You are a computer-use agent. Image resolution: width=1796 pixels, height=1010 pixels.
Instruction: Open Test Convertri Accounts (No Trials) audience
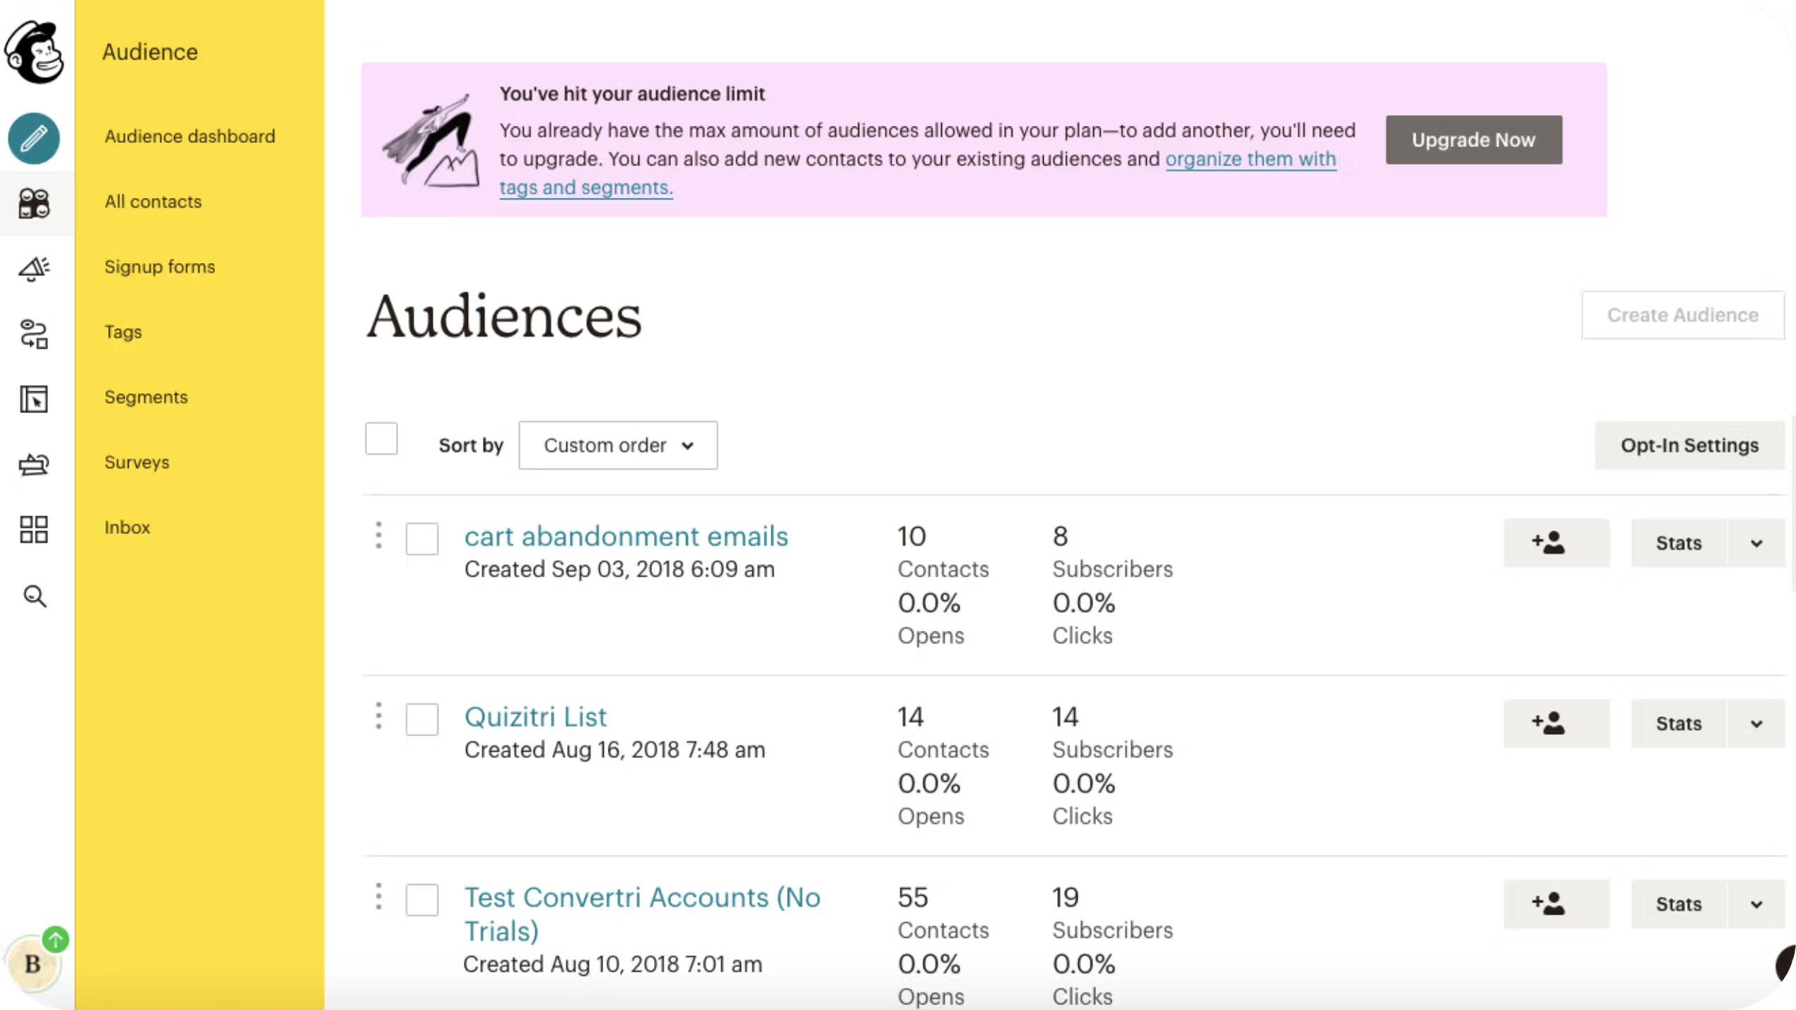(642, 914)
